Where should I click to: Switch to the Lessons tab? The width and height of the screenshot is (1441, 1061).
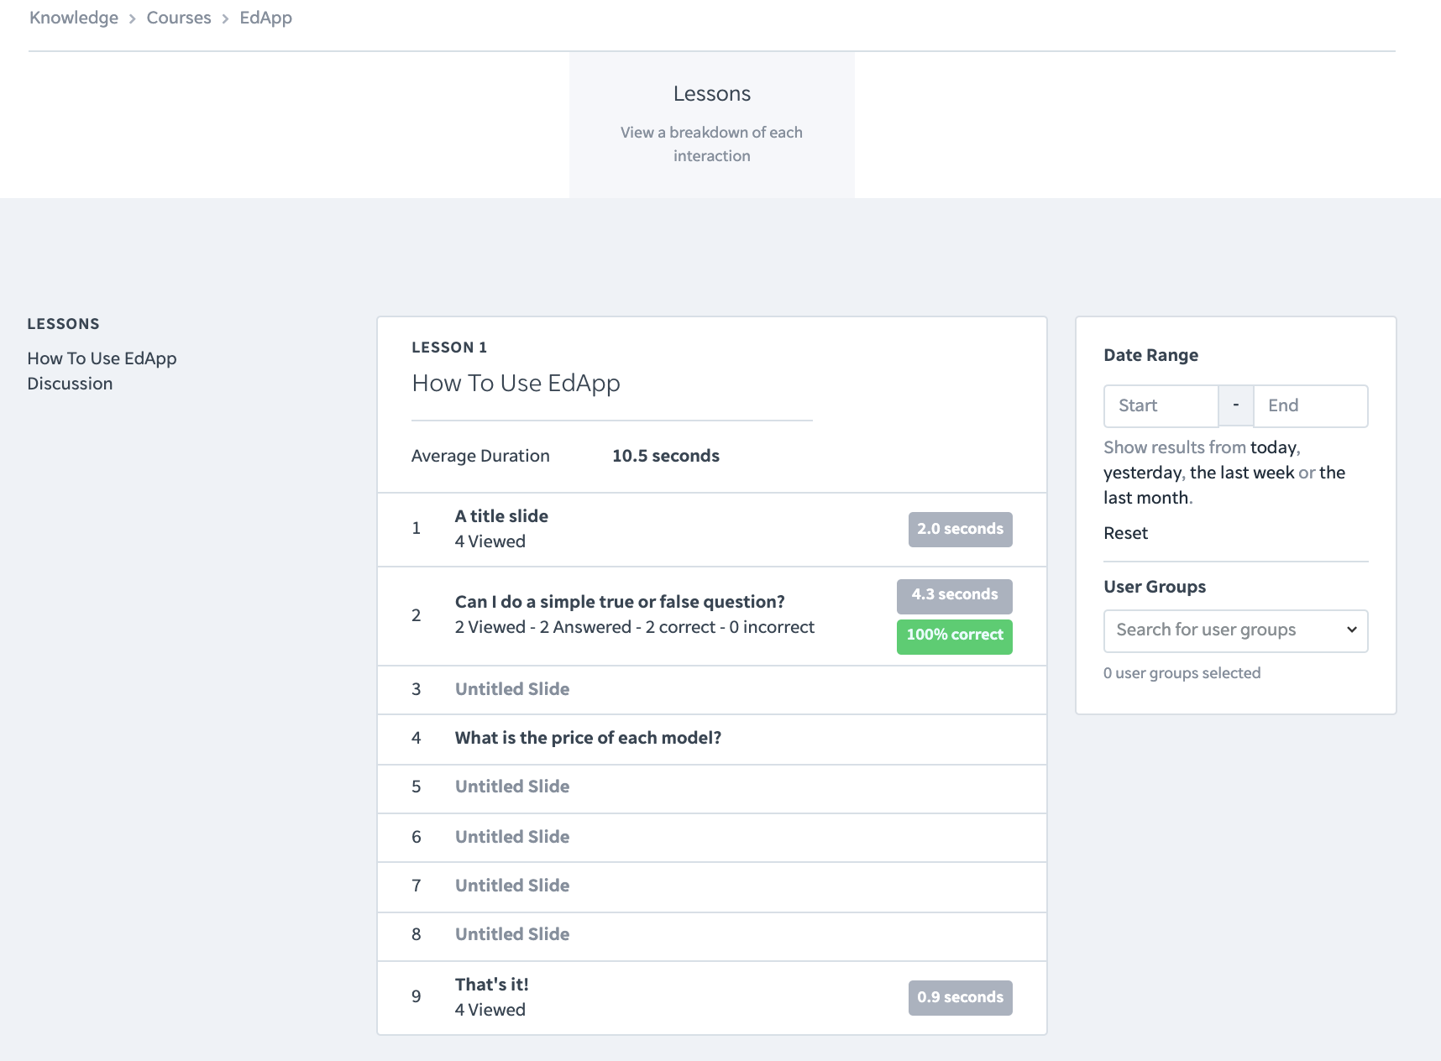712,124
